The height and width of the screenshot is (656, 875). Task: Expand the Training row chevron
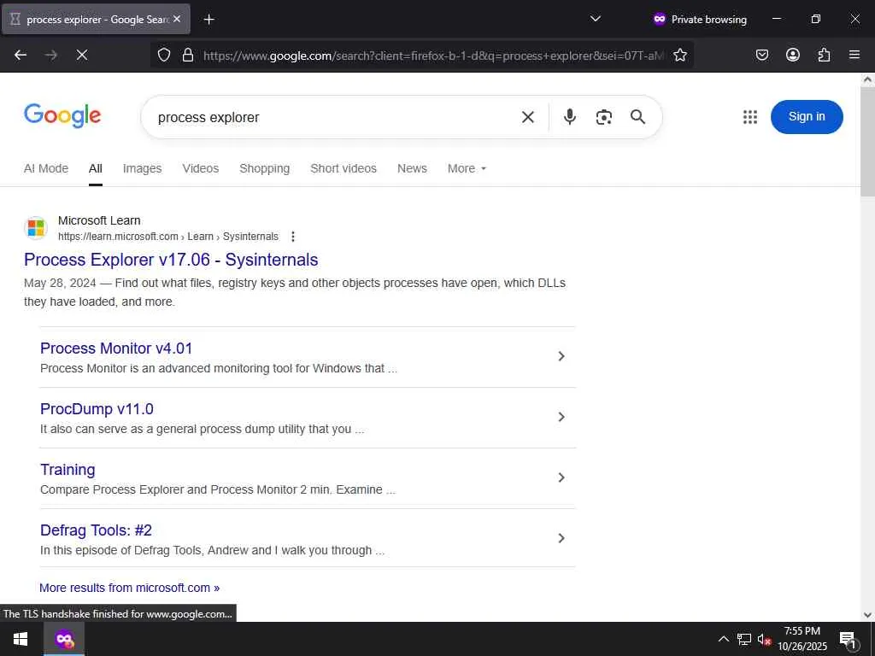(x=561, y=477)
